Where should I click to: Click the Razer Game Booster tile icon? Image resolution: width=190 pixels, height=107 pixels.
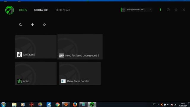click(x=63, y=81)
